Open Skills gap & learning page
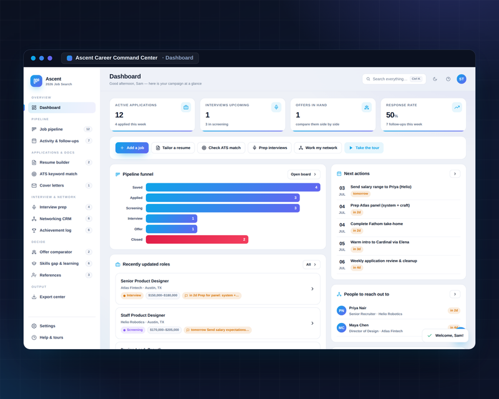The width and height of the screenshot is (499, 399). tap(62, 264)
